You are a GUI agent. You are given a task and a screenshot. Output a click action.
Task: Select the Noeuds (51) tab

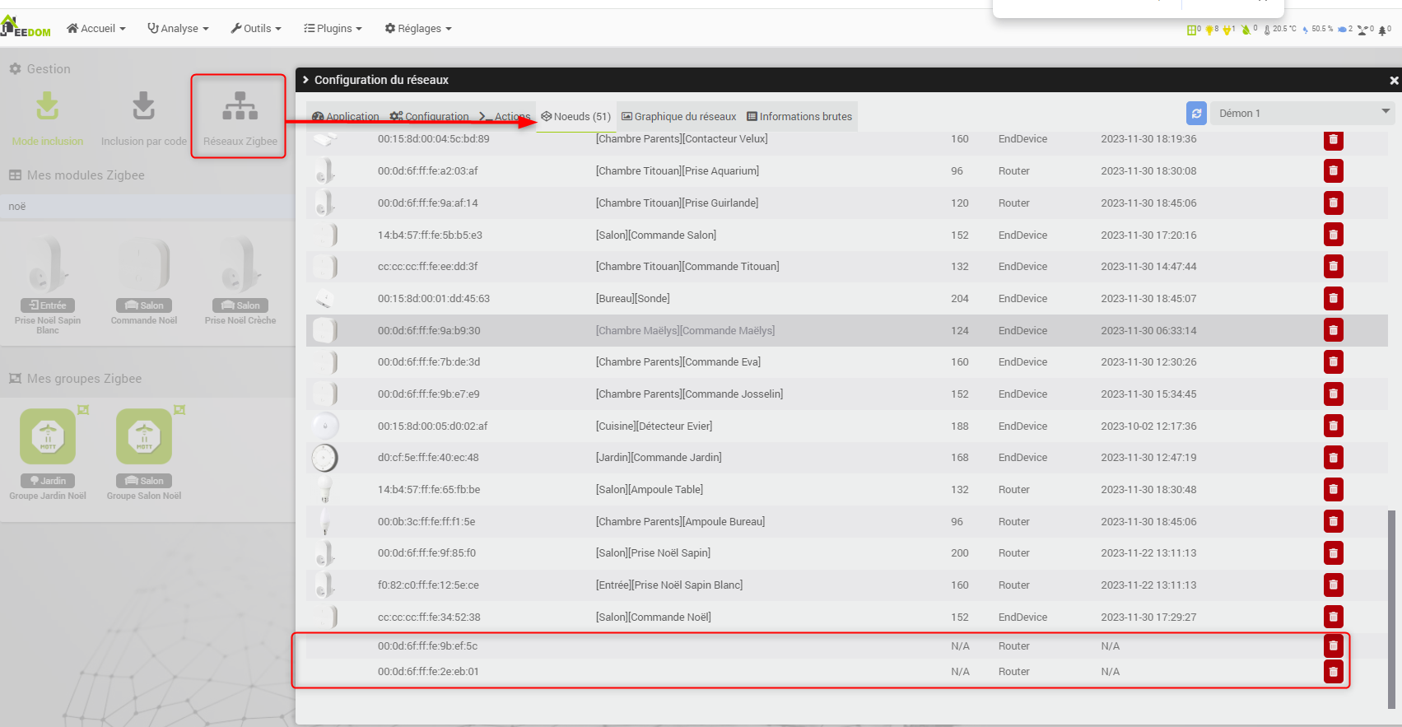click(576, 117)
